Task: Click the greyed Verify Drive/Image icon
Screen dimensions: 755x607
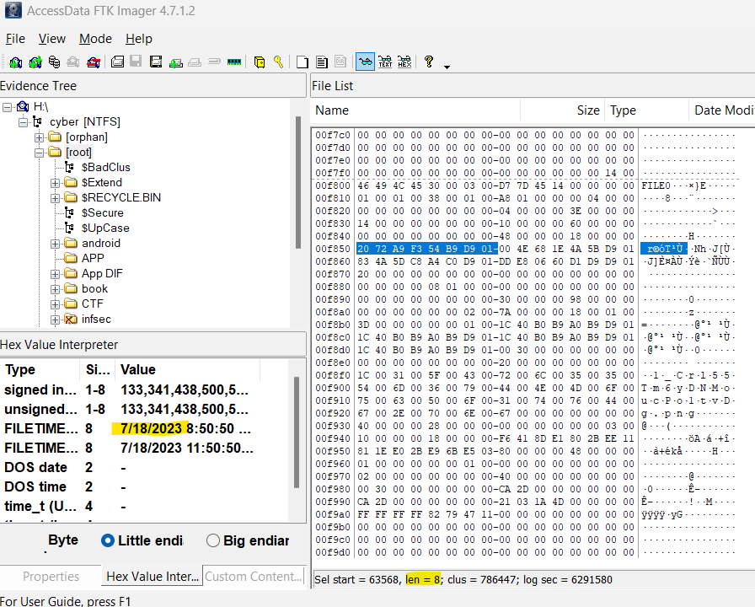Action: pos(214,62)
